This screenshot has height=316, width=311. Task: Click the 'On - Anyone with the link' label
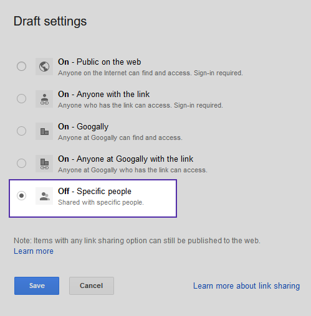tap(103, 95)
